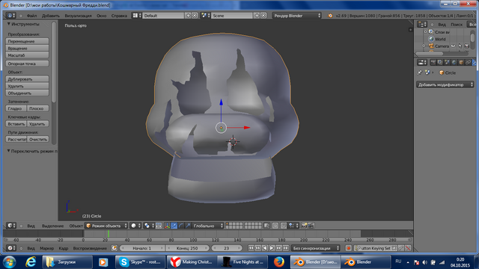The width and height of the screenshot is (479, 269).
Task: Enable the translate manipulator arrow
Action: coord(174,226)
